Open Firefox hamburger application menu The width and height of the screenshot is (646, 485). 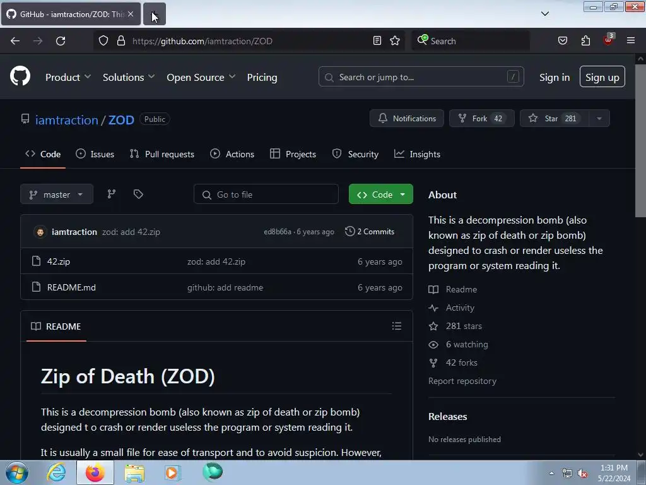631,40
